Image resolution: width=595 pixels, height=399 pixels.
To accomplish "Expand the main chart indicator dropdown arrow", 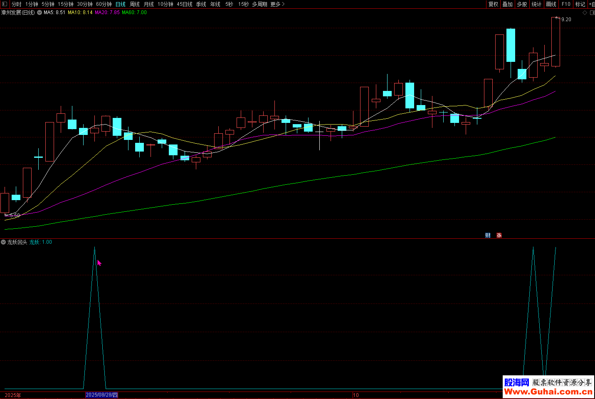I will [40, 12].
